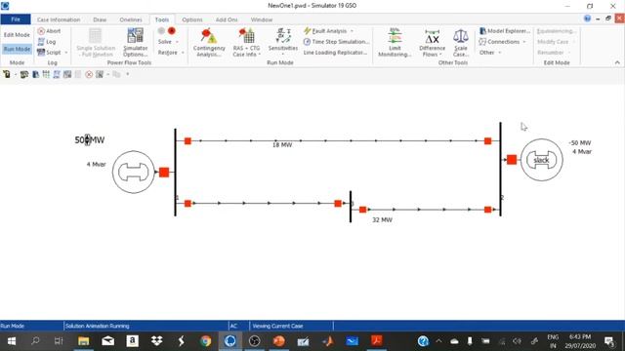625x351 pixels.
Task: Open Time Step Simulation
Action: (x=336, y=42)
